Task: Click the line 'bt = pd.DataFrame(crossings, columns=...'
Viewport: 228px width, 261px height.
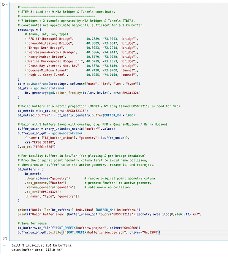Action: 79,84
